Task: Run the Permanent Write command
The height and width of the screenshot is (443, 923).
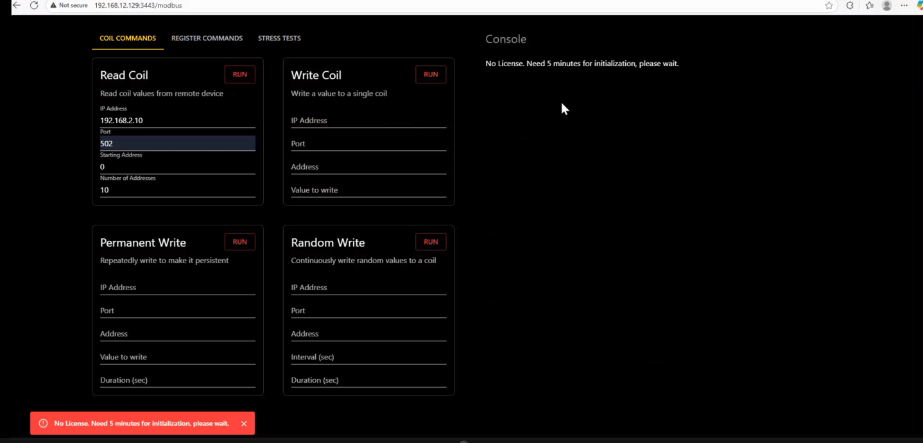Action: (239, 241)
